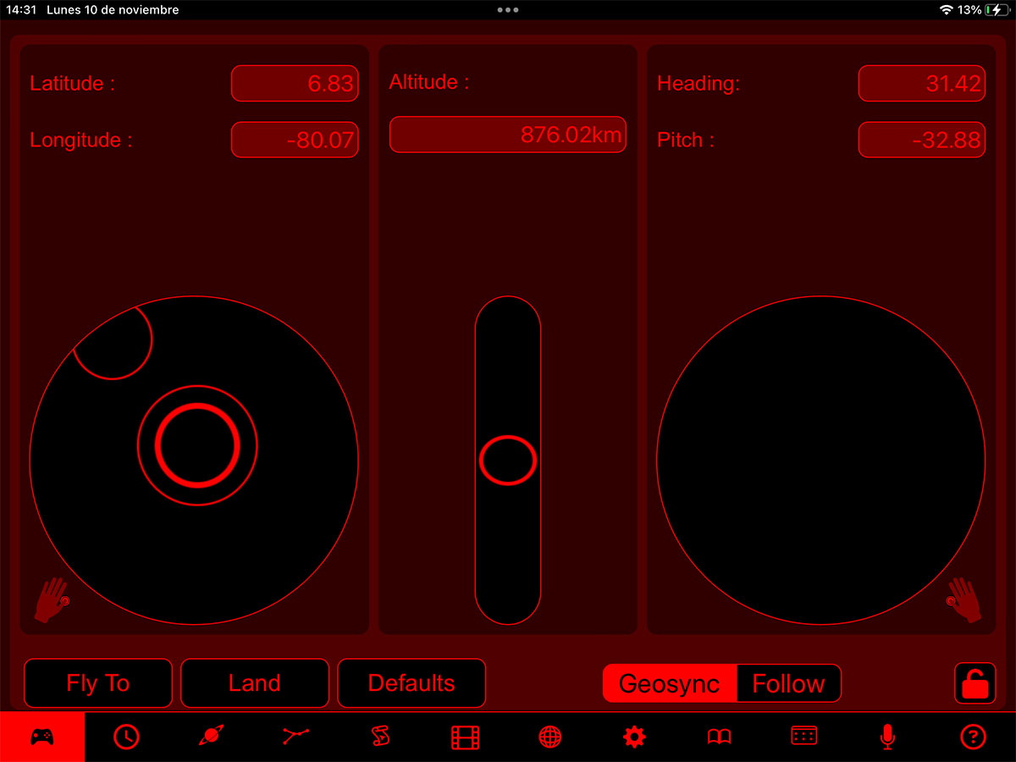This screenshot has height=762, width=1016.
Task: Open the time controls clock icon
Action: [x=127, y=737]
